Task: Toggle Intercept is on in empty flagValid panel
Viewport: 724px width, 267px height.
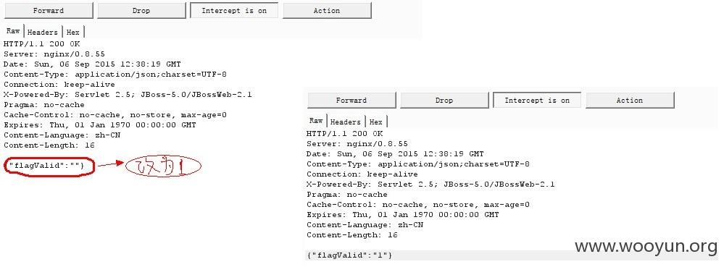Action: [x=234, y=11]
